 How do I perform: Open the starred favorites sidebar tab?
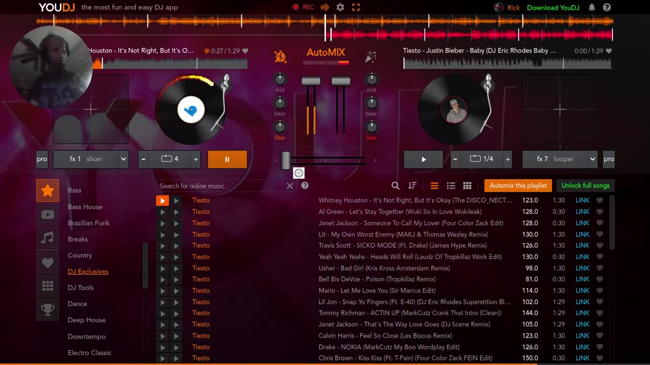tap(48, 191)
